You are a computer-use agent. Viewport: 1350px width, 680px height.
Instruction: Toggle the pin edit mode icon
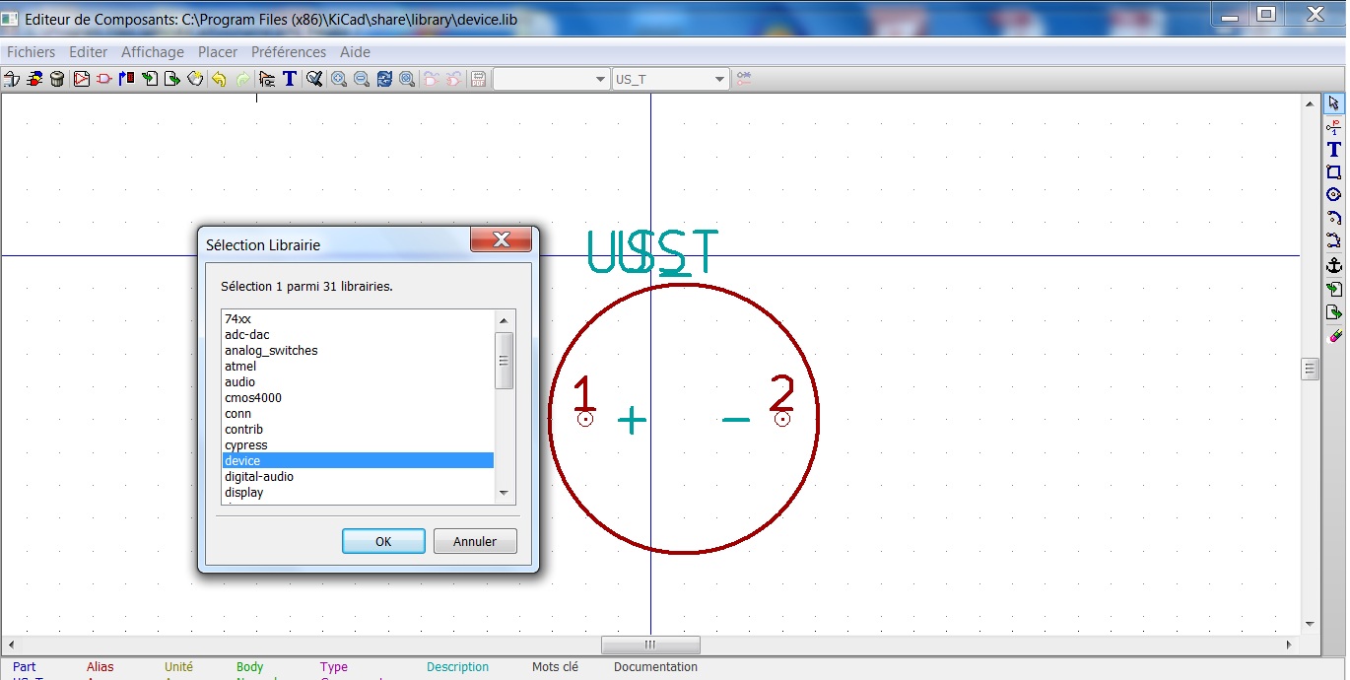[x=744, y=79]
